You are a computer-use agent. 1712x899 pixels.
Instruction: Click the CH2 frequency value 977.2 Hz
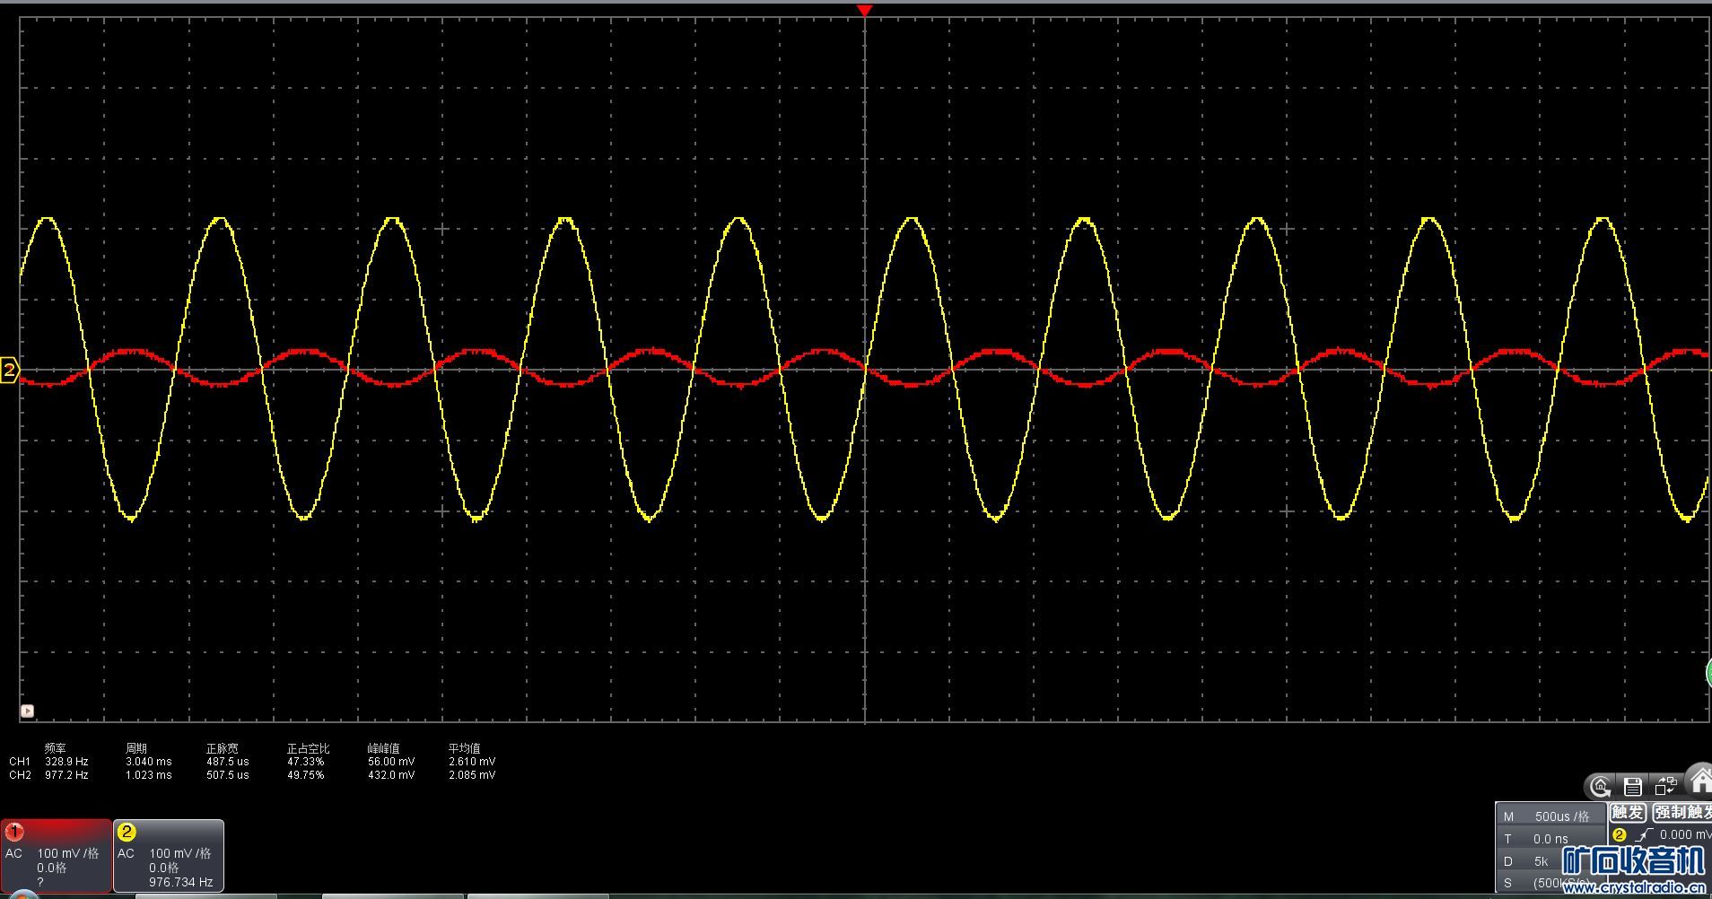click(x=66, y=775)
